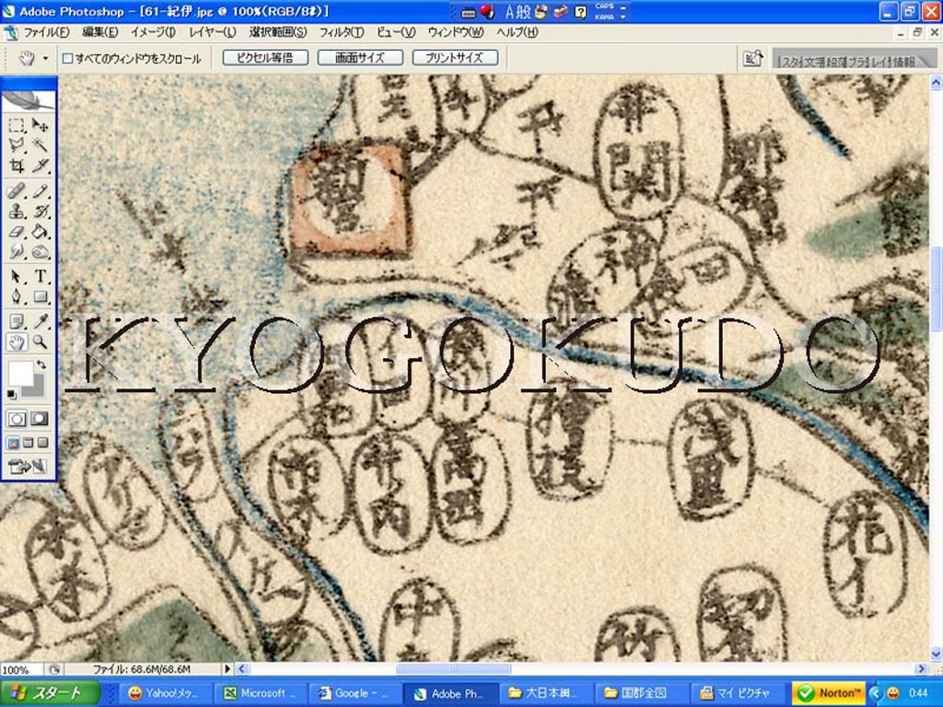Swap foreground and background colors

point(41,365)
